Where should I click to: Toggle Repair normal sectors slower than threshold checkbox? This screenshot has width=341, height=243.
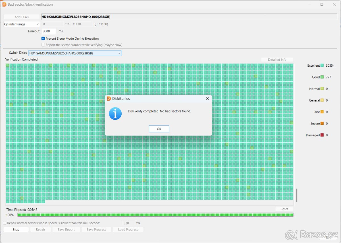(5, 223)
